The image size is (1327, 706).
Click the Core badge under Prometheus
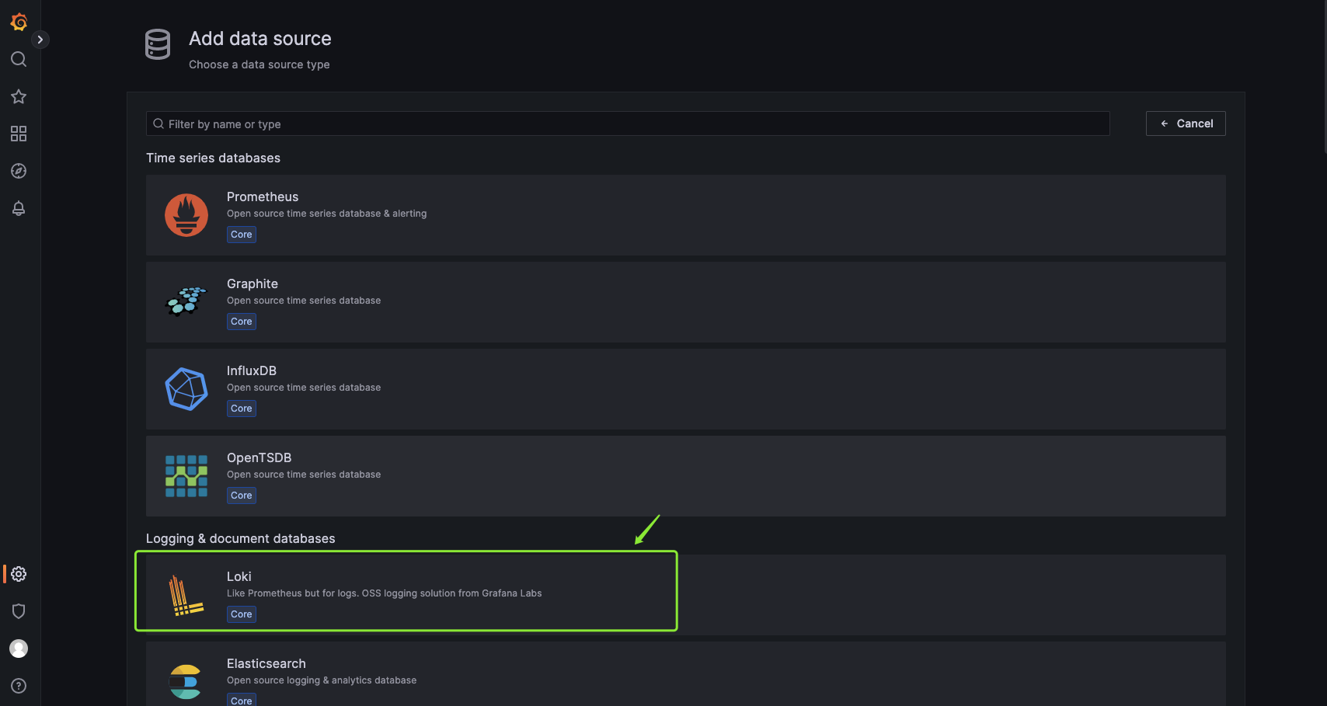242,235
